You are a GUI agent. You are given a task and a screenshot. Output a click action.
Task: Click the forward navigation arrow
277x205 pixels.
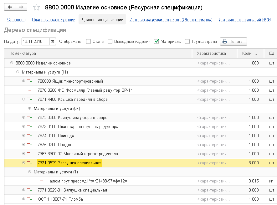pyautogui.click(x=21, y=7)
